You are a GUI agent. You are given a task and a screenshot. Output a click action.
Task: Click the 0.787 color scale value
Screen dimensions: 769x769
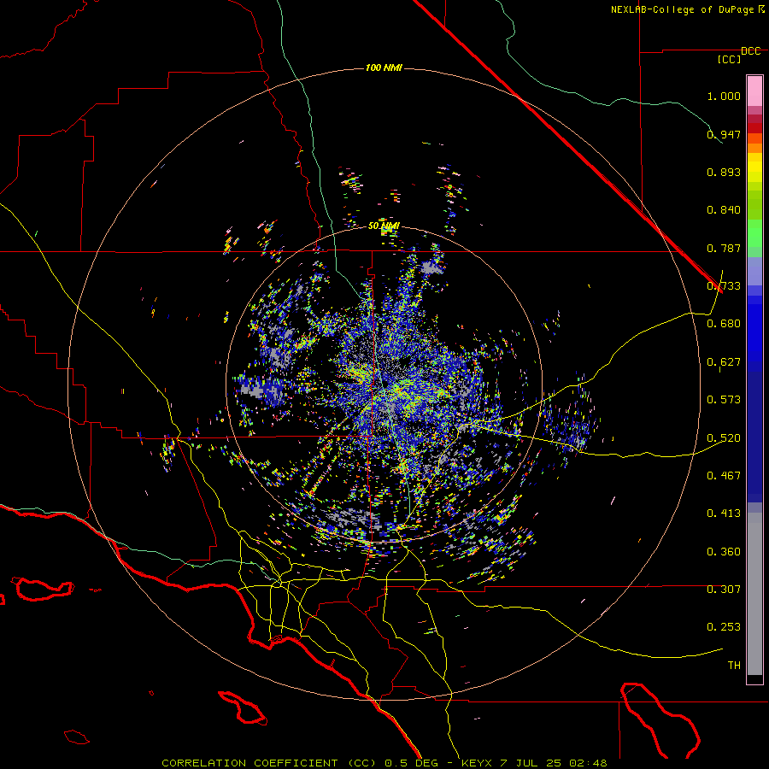click(x=724, y=248)
